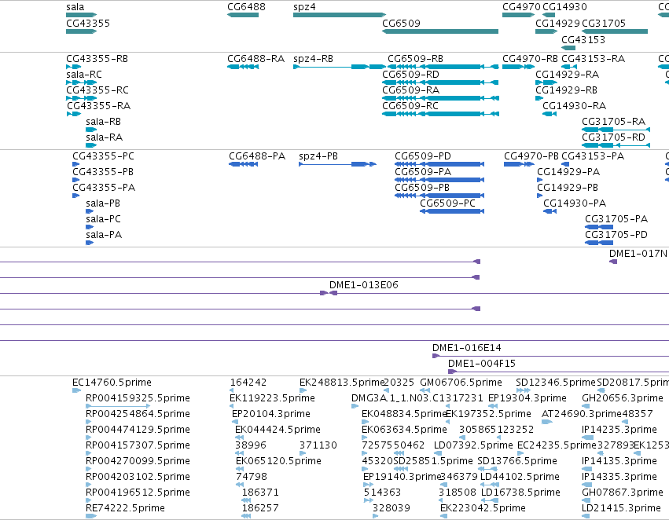Select protein CG6488-PA
Image resolution: width=669 pixels, height=520 pixels.
coord(243,164)
